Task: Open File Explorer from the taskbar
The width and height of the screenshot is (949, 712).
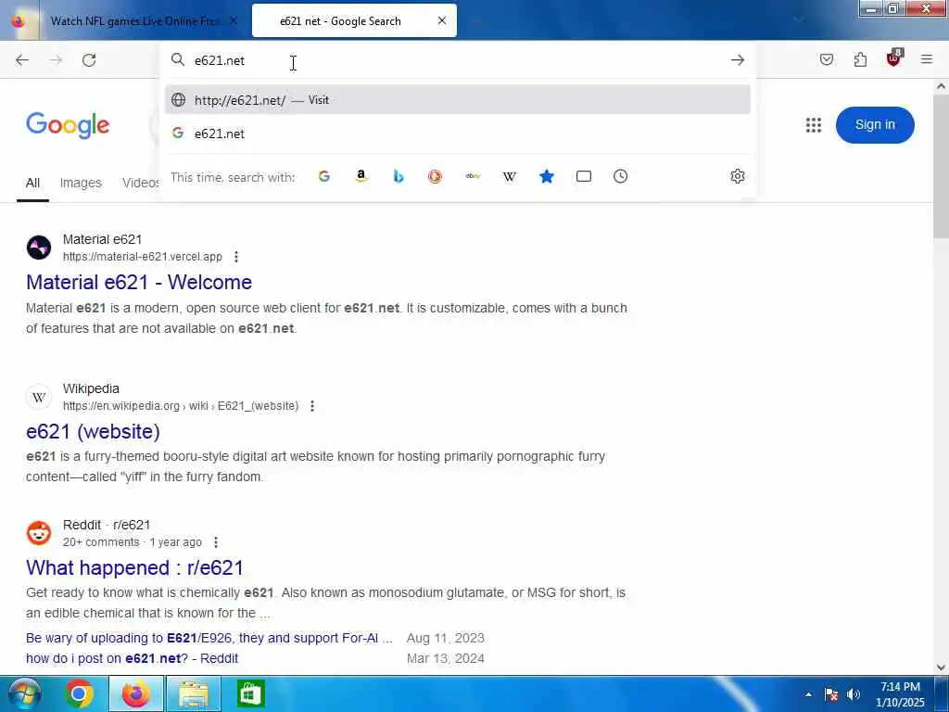Action: pyautogui.click(x=193, y=693)
